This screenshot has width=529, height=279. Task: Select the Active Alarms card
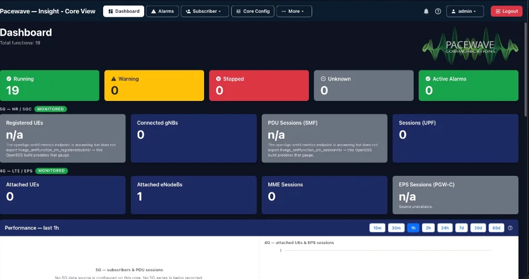click(x=468, y=85)
